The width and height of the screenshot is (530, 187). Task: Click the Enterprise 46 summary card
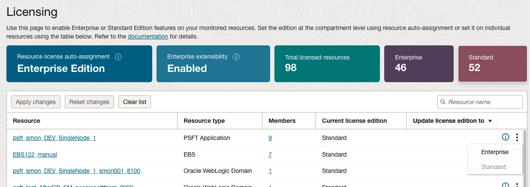[x=419, y=63]
